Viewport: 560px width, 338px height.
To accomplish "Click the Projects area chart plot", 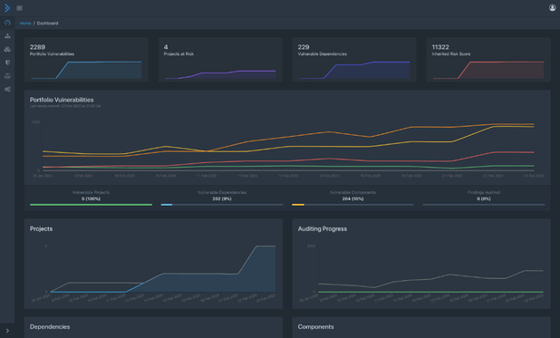I will (x=162, y=269).
